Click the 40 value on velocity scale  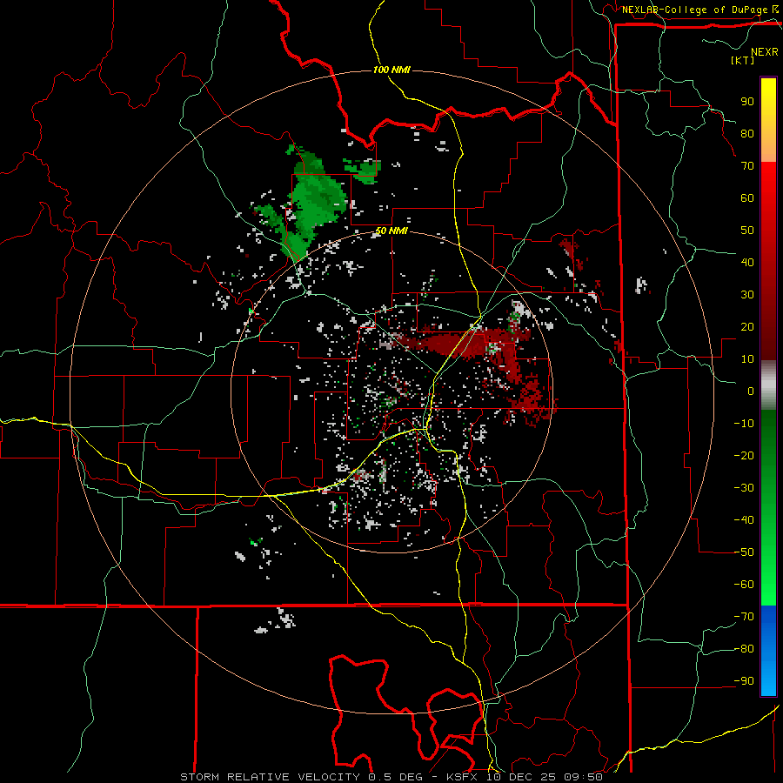coord(747,263)
